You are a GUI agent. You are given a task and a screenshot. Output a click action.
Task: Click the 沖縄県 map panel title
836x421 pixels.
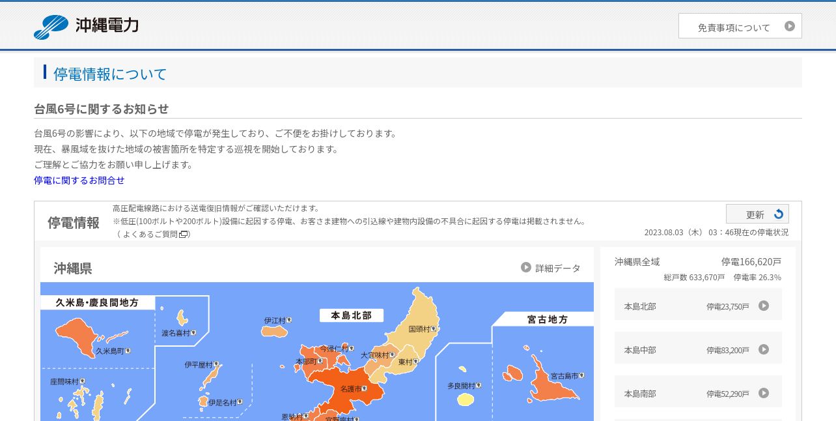click(73, 269)
